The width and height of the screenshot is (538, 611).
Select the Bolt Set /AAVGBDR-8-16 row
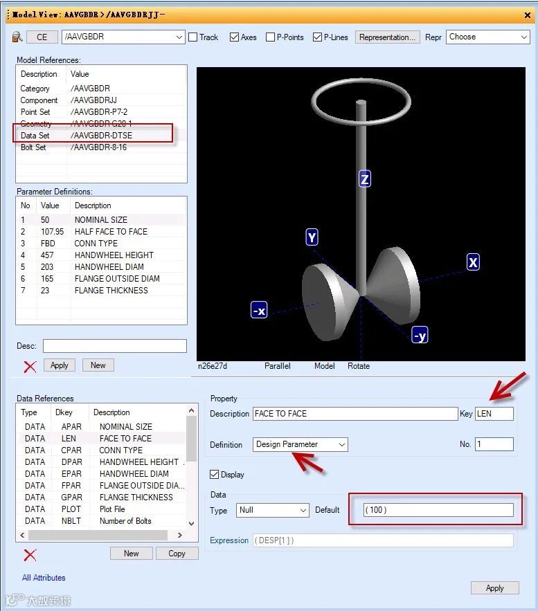coord(101,147)
